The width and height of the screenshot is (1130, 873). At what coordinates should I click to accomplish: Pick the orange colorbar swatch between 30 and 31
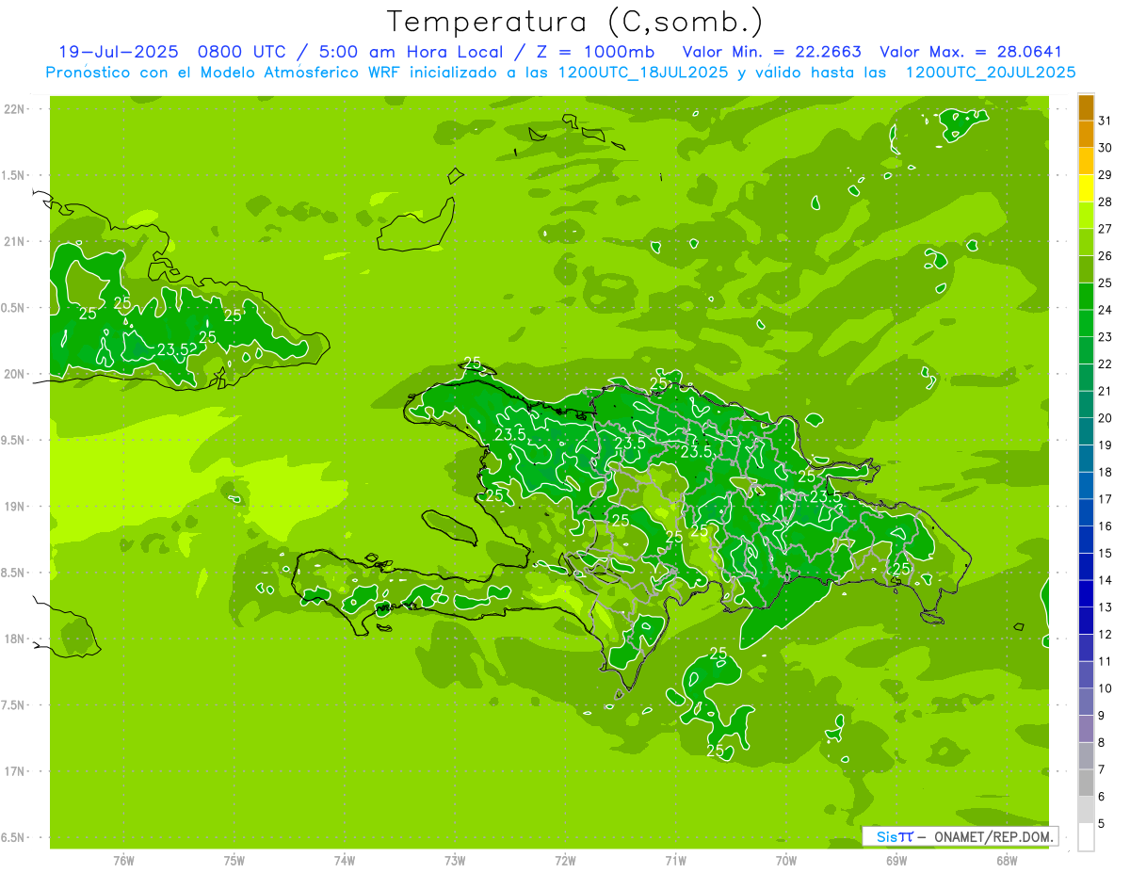tap(1086, 135)
